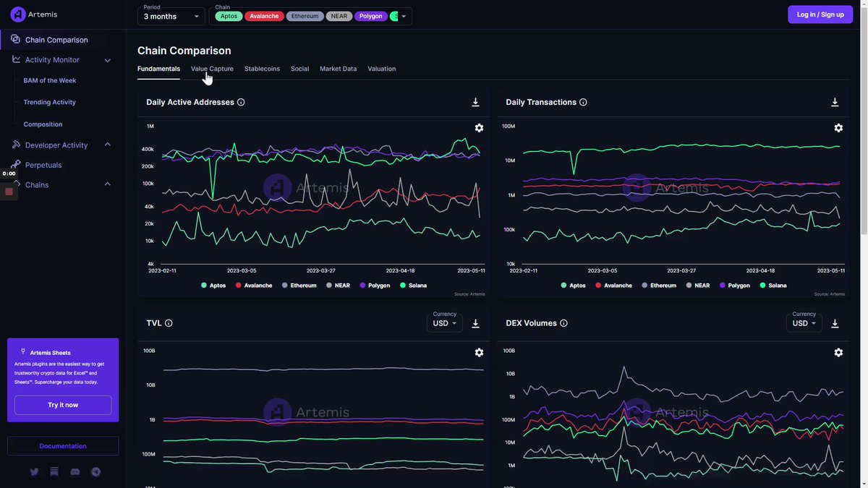Open the Period dropdown showing 3 months

pos(171,16)
